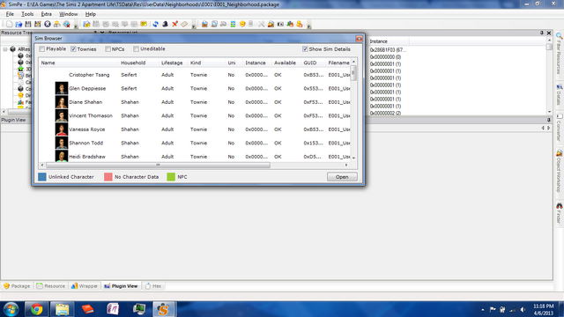Enable the NPCs checkbox
Screen dimensions: 564x317
(x=108, y=49)
